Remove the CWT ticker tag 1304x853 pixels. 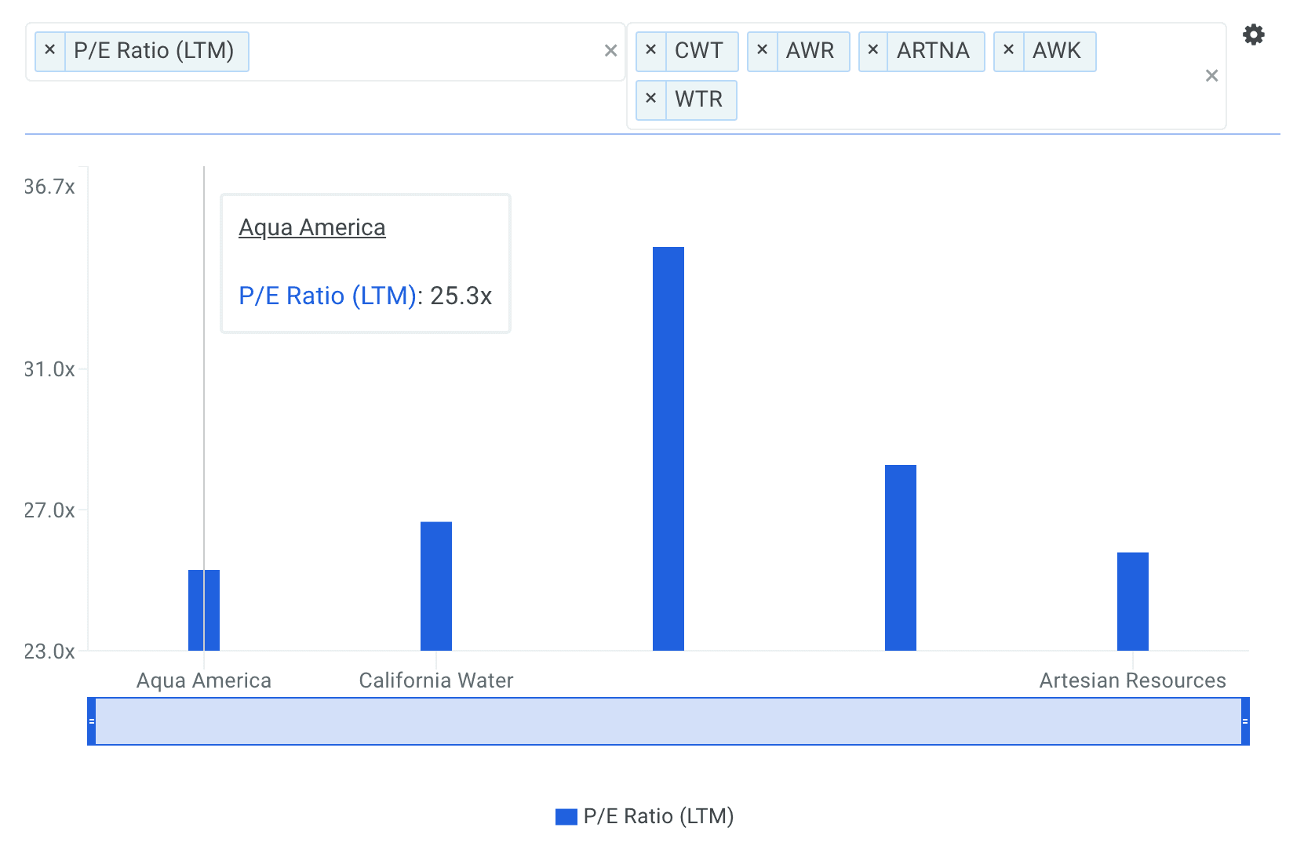(650, 51)
